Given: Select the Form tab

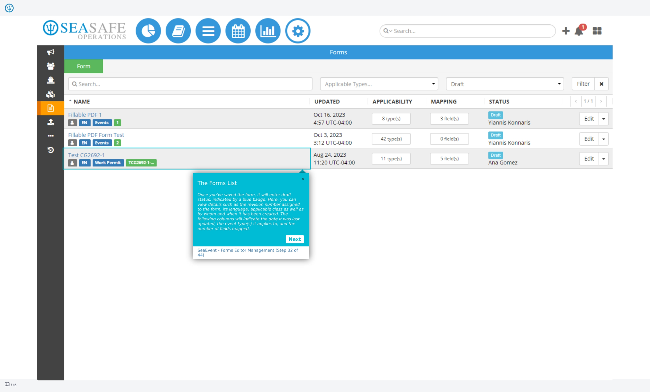Looking at the screenshot, I should [x=84, y=66].
